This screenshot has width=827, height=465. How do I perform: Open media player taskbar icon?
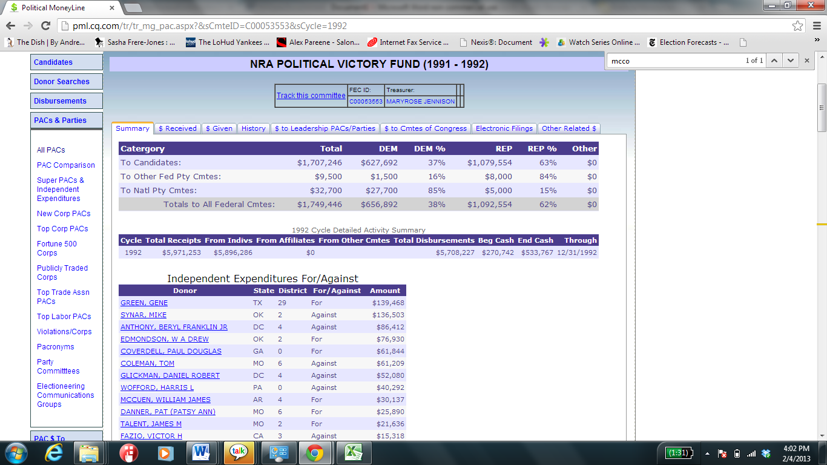tap(164, 453)
